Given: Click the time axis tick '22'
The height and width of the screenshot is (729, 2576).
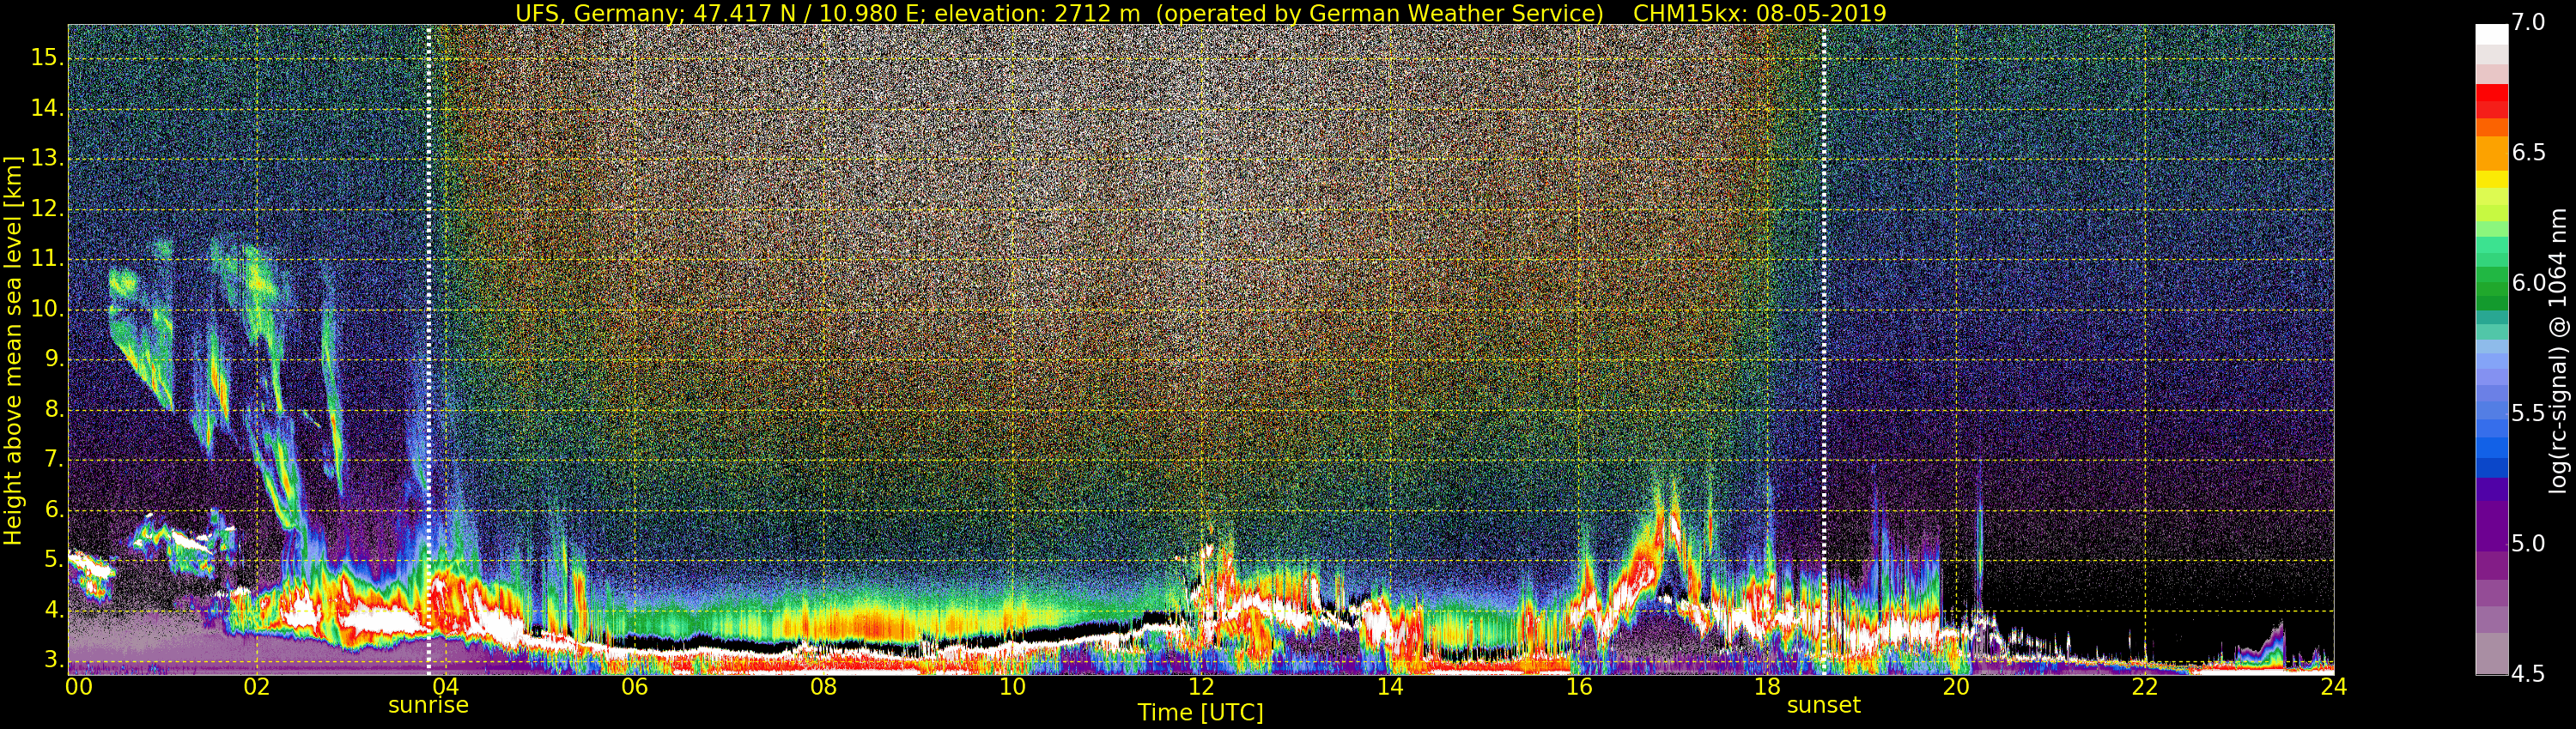Looking at the screenshot, I should click(2145, 686).
